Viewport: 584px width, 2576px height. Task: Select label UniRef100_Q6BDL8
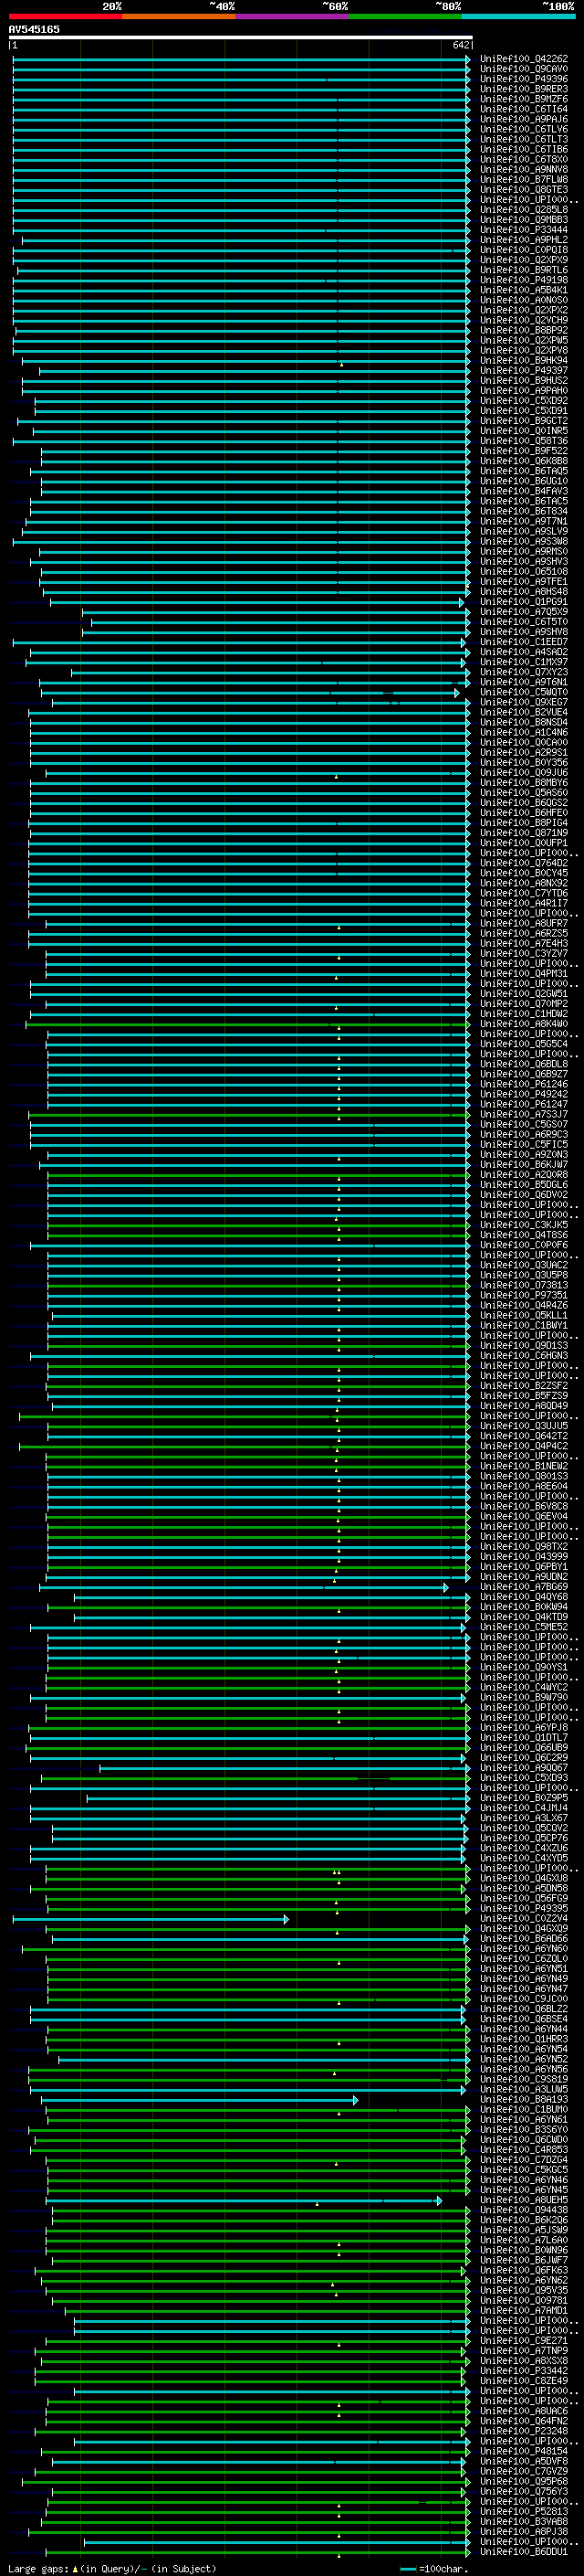point(524,1064)
